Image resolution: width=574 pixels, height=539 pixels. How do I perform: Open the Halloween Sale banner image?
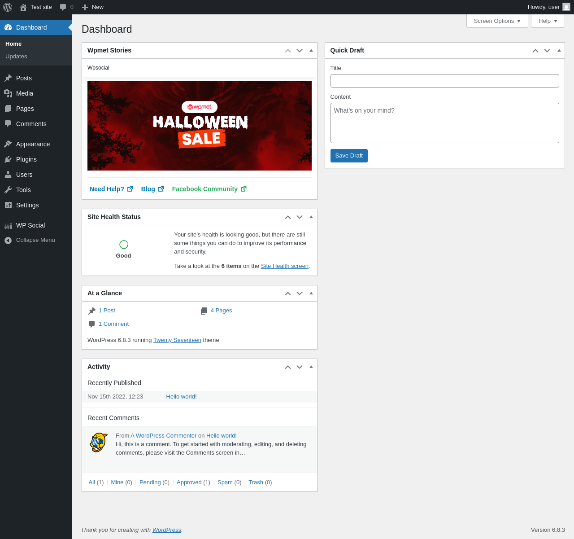tap(200, 126)
